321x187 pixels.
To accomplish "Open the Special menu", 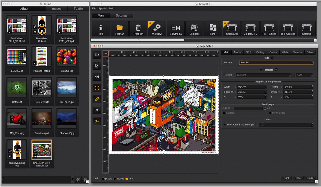I will [x=103, y=8].
